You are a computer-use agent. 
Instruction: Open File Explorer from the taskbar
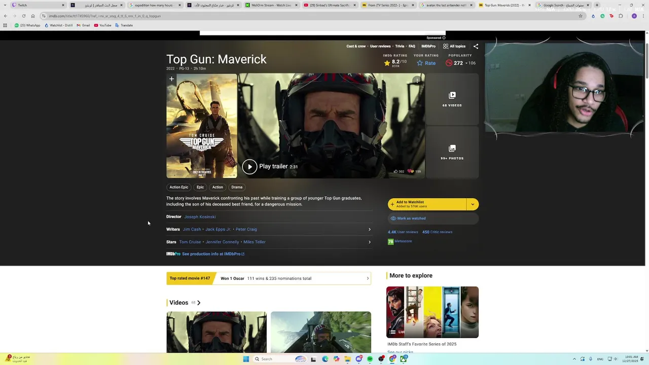[x=347, y=359]
